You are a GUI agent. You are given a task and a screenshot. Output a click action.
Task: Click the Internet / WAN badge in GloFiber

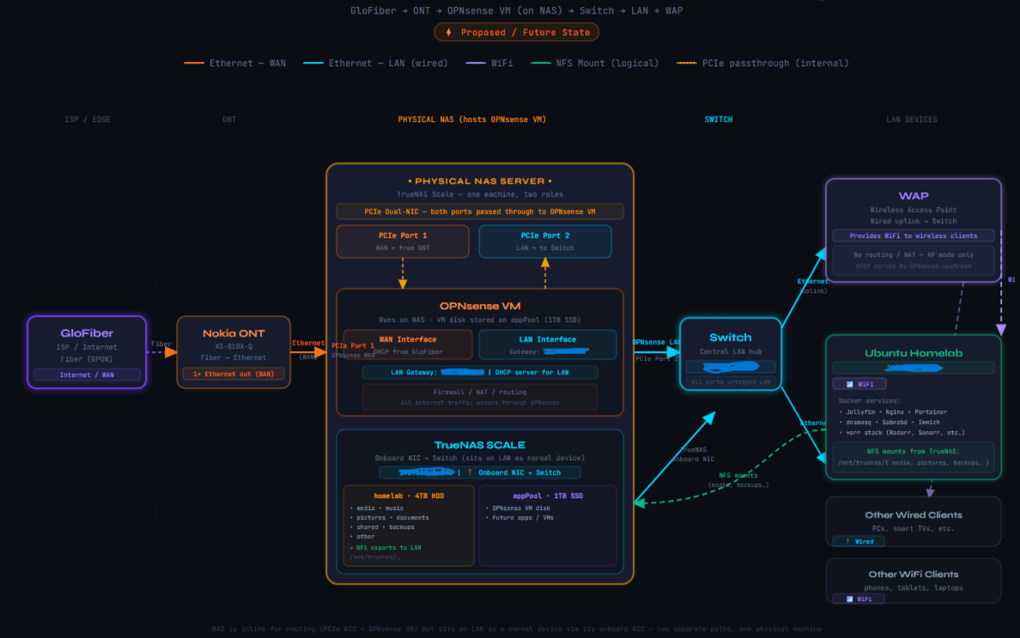coord(87,374)
